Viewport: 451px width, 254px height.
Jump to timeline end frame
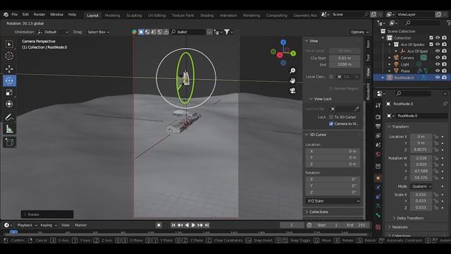pyautogui.click(x=206, y=225)
